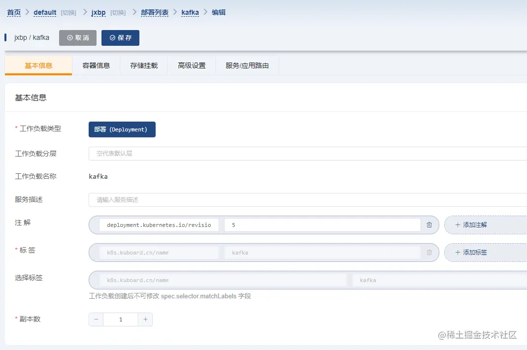This screenshot has width=527, height=350.
Task: Increase 副本数 with the plus button
Action: (x=145, y=319)
